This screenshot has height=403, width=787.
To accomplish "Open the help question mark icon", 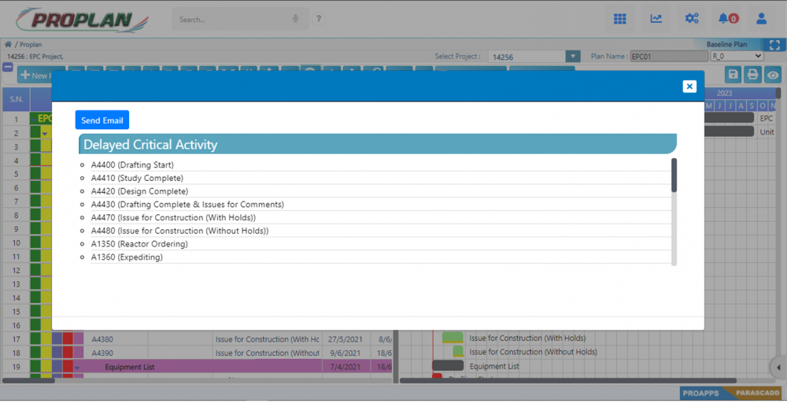I will [x=318, y=19].
